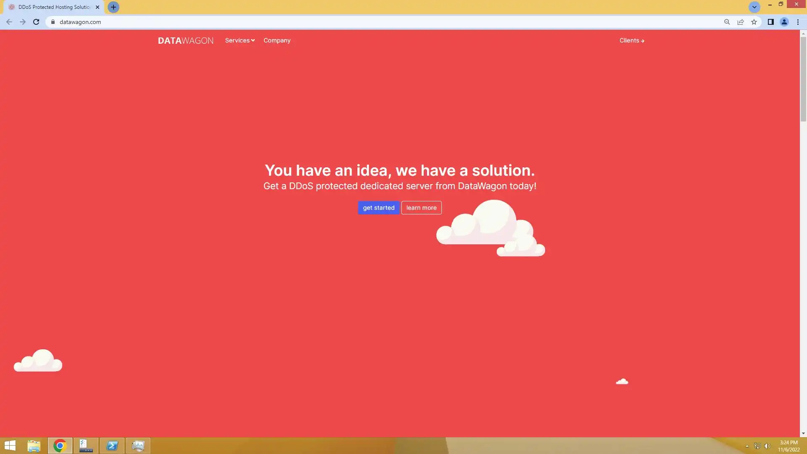Bookmark this page with the star icon

pyautogui.click(x=754, y=22)
